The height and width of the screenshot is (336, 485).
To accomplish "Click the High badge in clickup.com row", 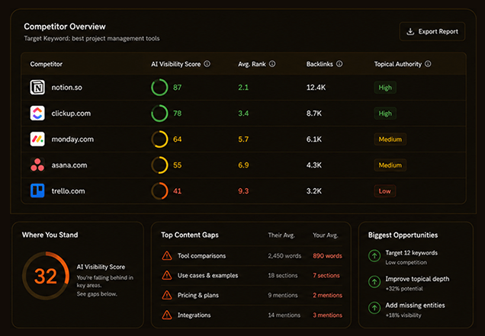I will [385, 114].
